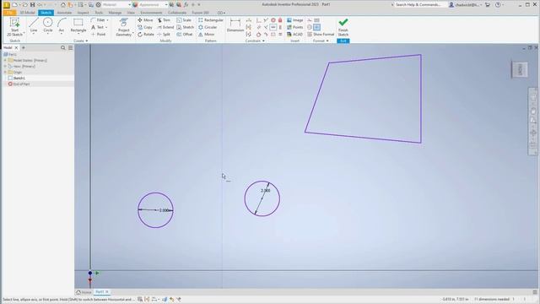This screenshot has width=540, height=304.
Task: Click Finish Sketch
Action: pos(343,27)
